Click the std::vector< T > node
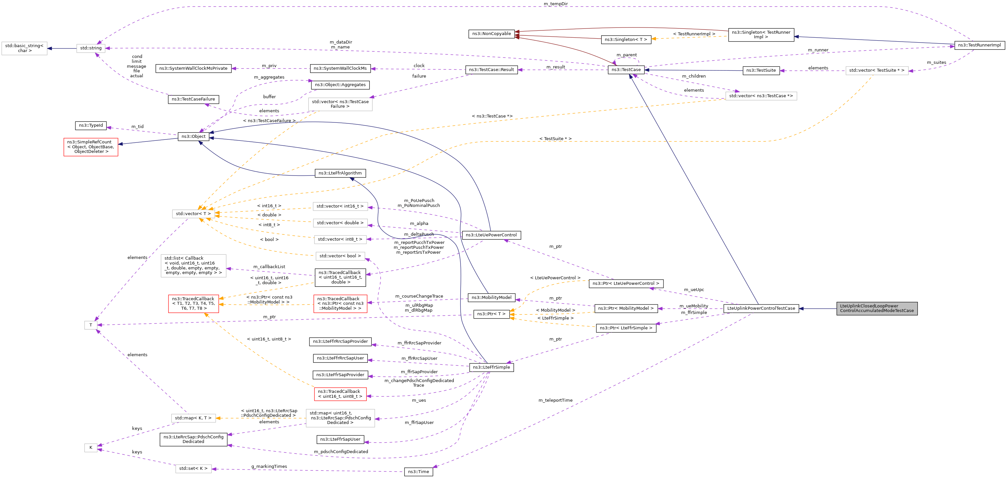 (x=193, y=214)
